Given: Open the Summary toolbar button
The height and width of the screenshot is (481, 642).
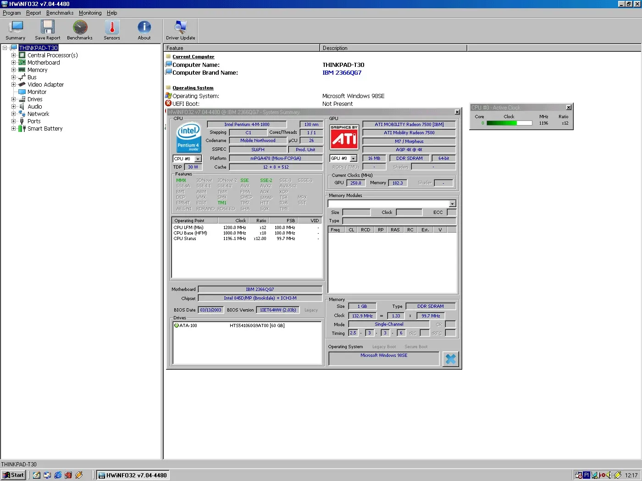Looking at the screenshot, I should point(16,31).
